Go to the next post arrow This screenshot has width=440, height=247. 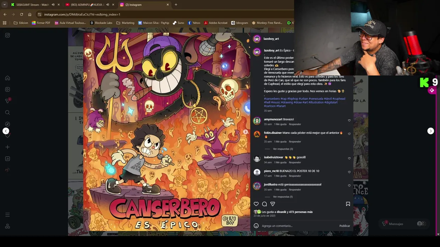[431, 131]
